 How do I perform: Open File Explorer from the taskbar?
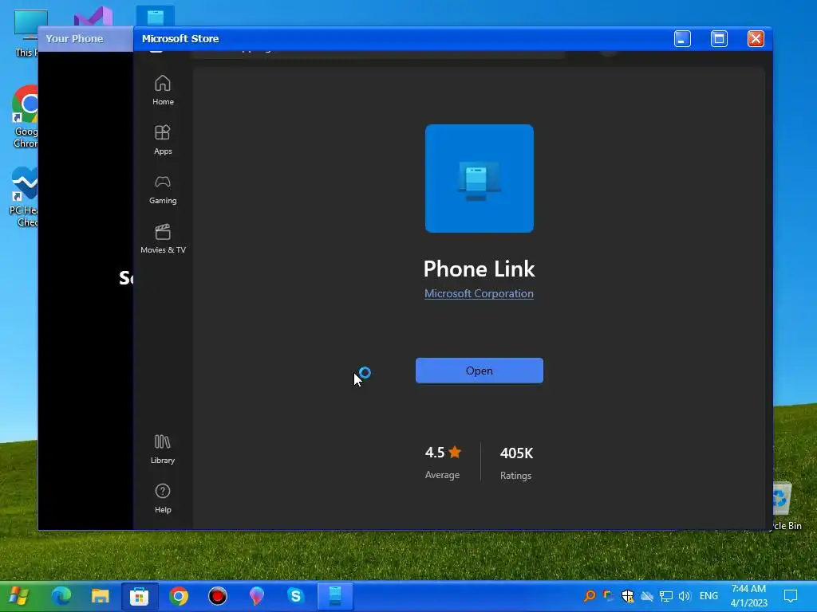click(100, 595)
